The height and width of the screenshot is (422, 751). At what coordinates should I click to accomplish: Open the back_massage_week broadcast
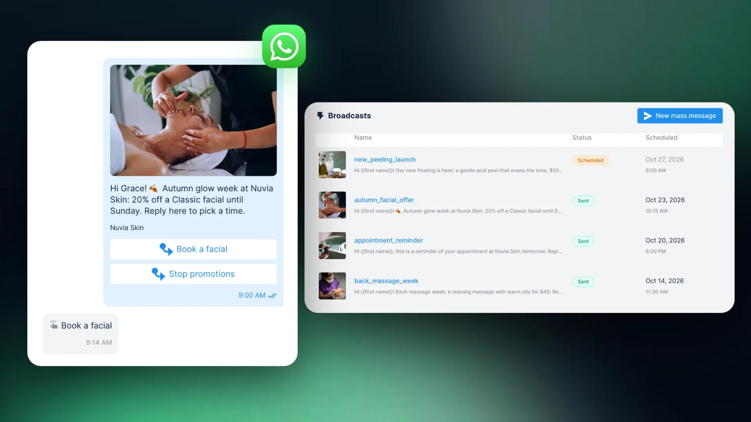tap(386, 281)
